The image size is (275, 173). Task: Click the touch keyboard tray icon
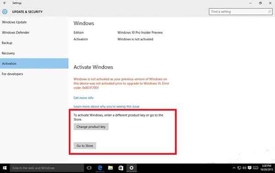256,168
